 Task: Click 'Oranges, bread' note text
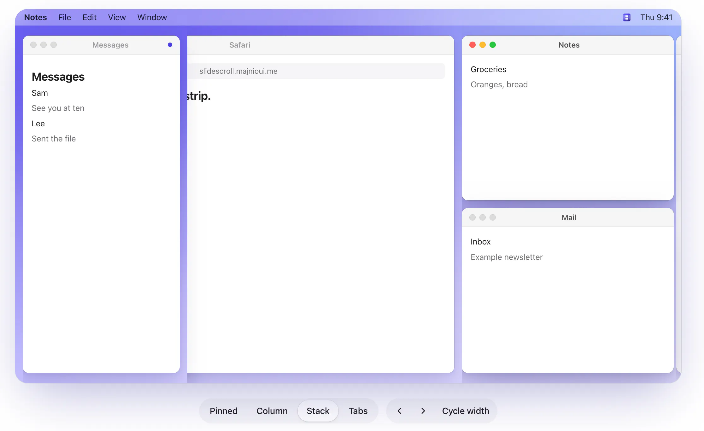pyautogui.click(x=499, y=84)
